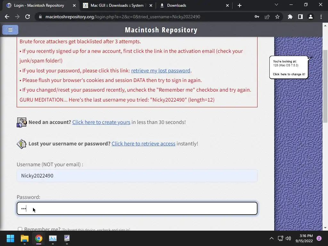Show hidden tray icons chevron

272,238
